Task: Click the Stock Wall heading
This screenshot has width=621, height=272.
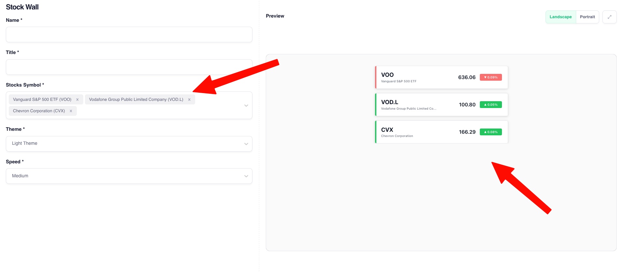Action: pyautogui.click(x=22, y=7)
